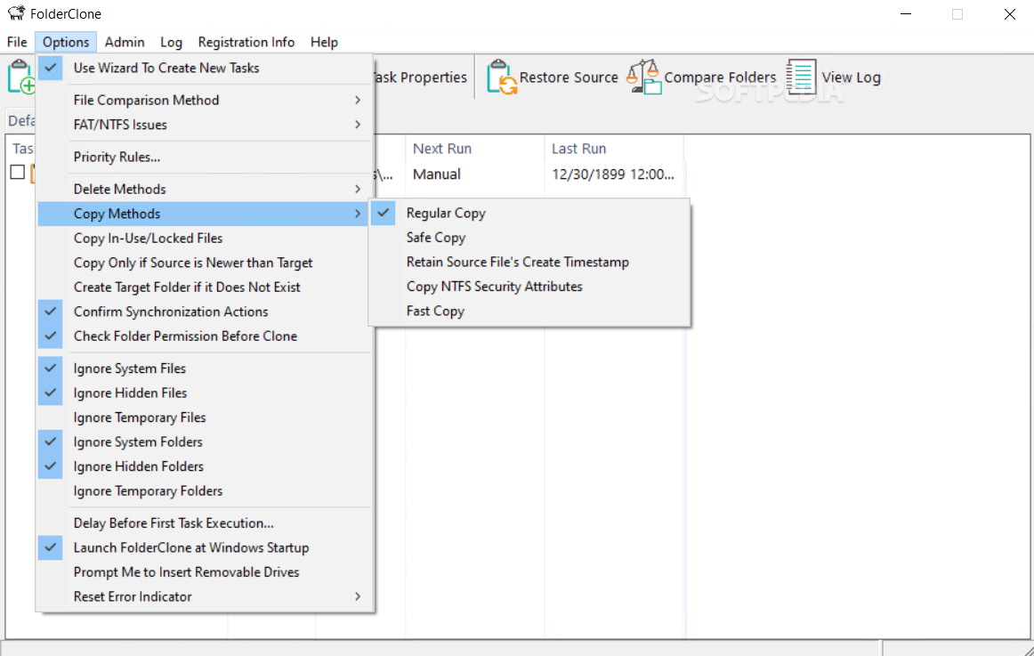Image resolution: width=1034 pixels, height=656 pixels.
Task: Minimize the FolderClone window
Action: [x=906, y=14]
